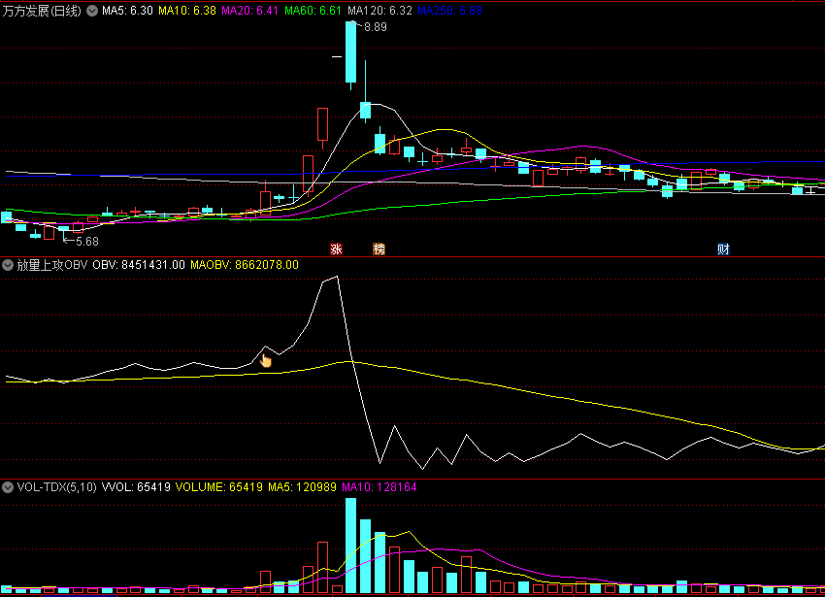The width and height of the screenshot is (825, 597).
Task: Select the blue MA250: 6.88 label
Action: coord(449,11)
